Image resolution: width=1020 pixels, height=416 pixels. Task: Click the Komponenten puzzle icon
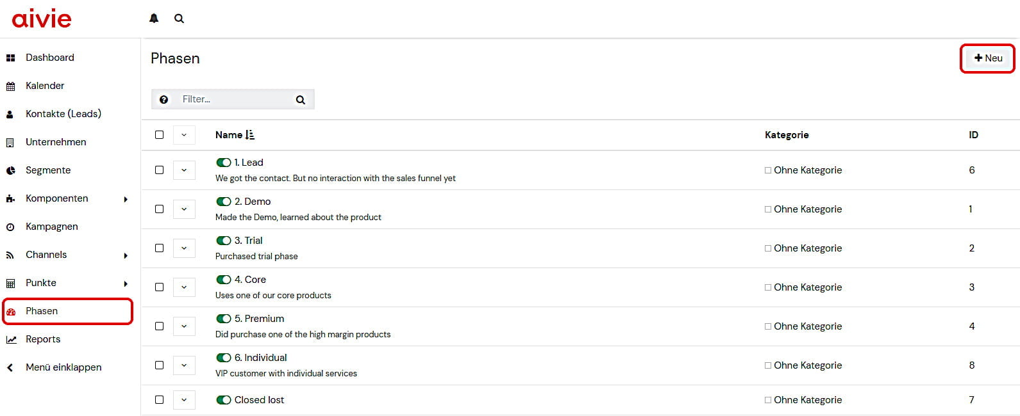point(10,198)
